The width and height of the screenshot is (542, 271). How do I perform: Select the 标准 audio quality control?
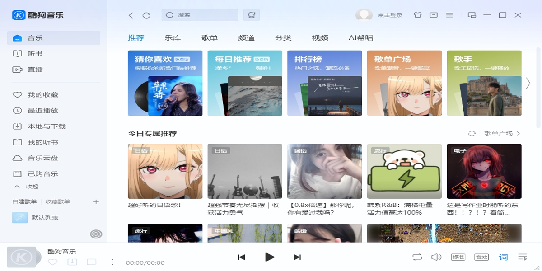(x=458, y=257)
